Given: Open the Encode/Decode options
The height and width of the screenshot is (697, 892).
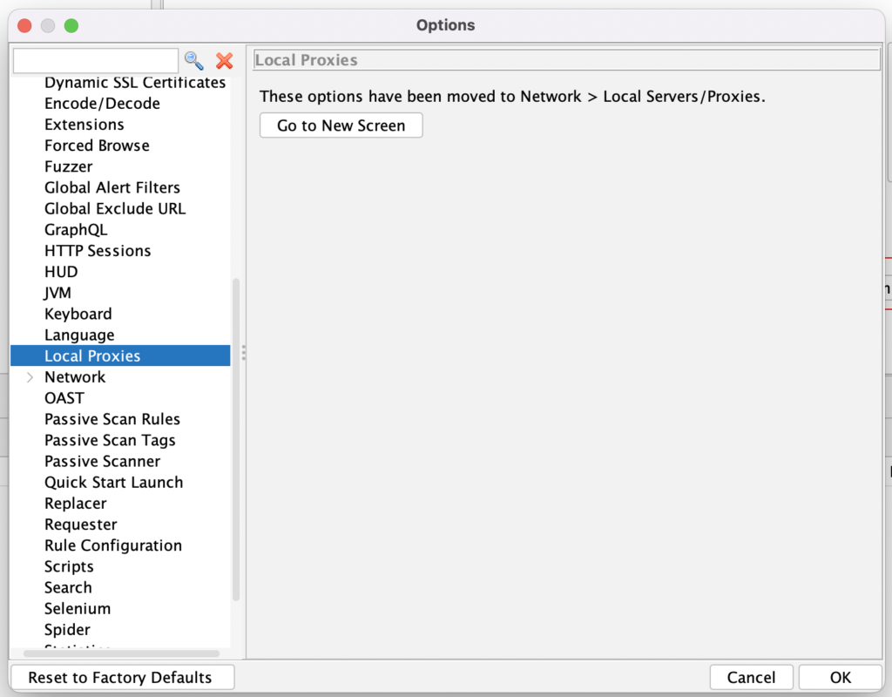Looking at the screenshot, I should click(103, 104).
